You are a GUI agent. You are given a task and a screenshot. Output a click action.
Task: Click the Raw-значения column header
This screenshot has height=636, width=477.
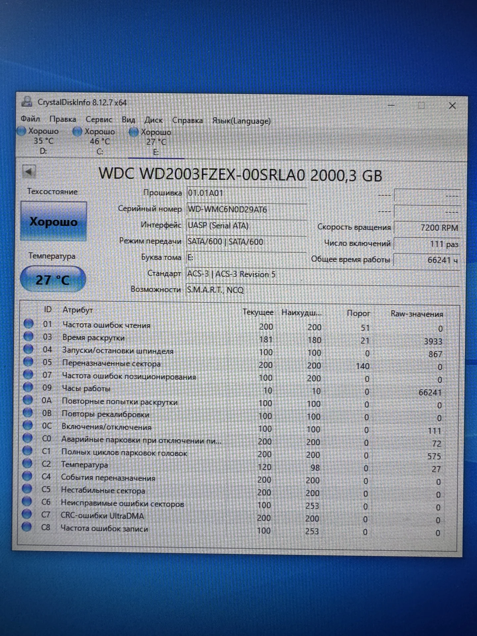417,314
